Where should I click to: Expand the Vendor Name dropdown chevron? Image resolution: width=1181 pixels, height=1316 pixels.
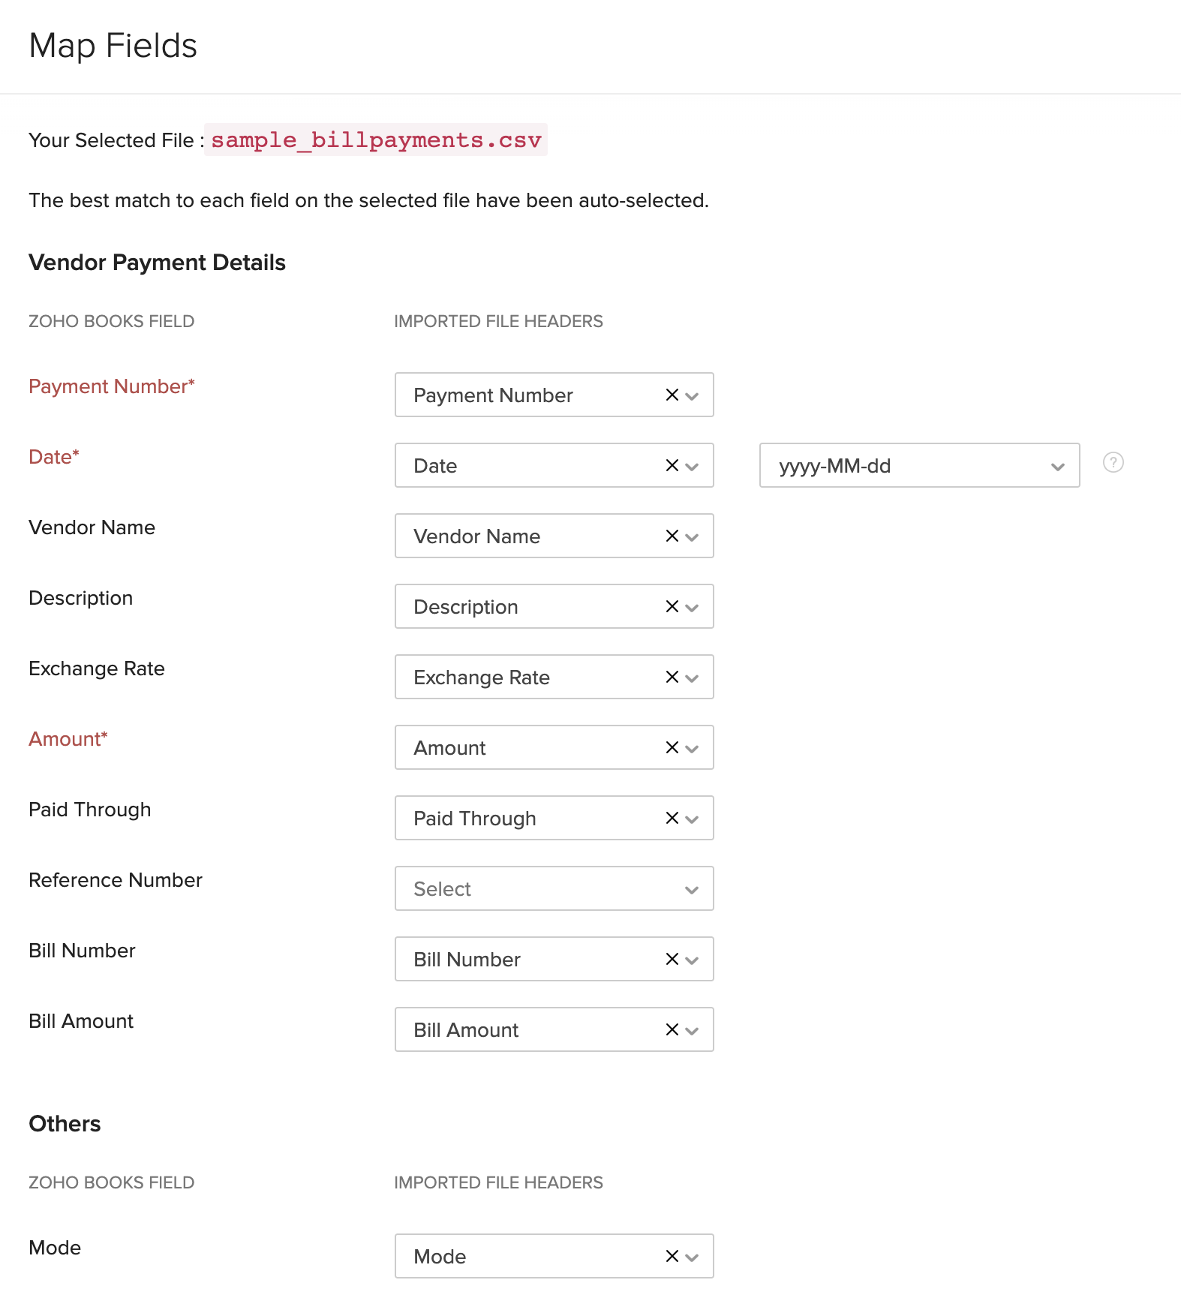692,537
